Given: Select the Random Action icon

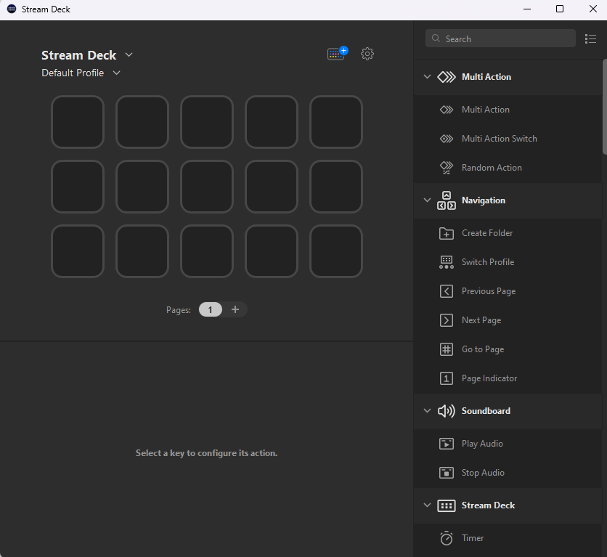Looking at the screenshot, I should point(447,168).
